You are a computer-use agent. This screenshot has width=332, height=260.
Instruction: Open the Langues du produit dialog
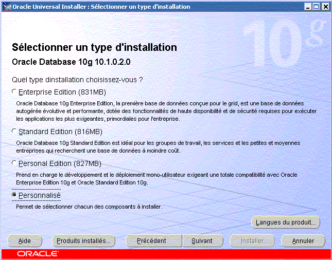click(x=286, y=222)
